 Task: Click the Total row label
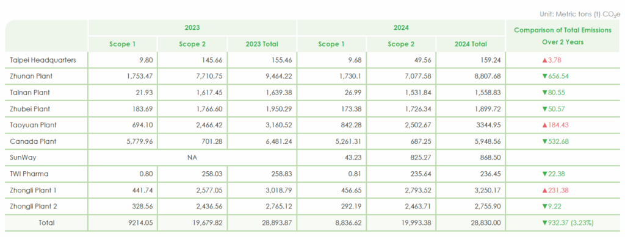pyautogui.click(x=46, y=223)
